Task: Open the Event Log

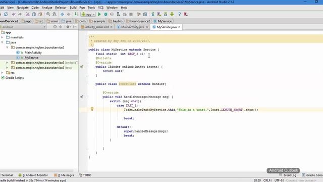Action: (288, 175)
